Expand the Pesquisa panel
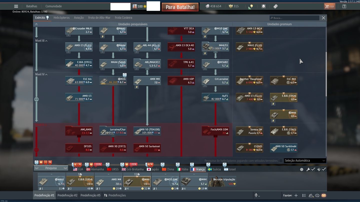Image resolution: width=360 pixels, height=202 pixels. [x=51, y=168]
